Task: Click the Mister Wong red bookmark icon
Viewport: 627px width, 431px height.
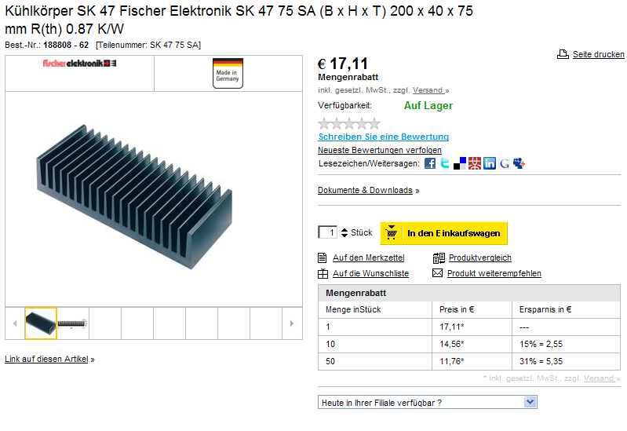Action: [475, 163]
